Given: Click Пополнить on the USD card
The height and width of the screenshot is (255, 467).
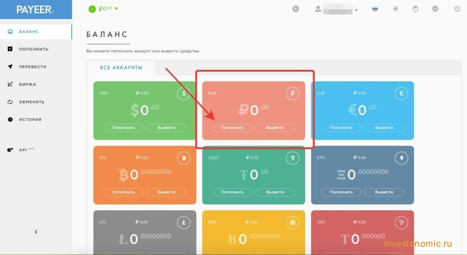Looking at the screenshot, I should point(124,128).
